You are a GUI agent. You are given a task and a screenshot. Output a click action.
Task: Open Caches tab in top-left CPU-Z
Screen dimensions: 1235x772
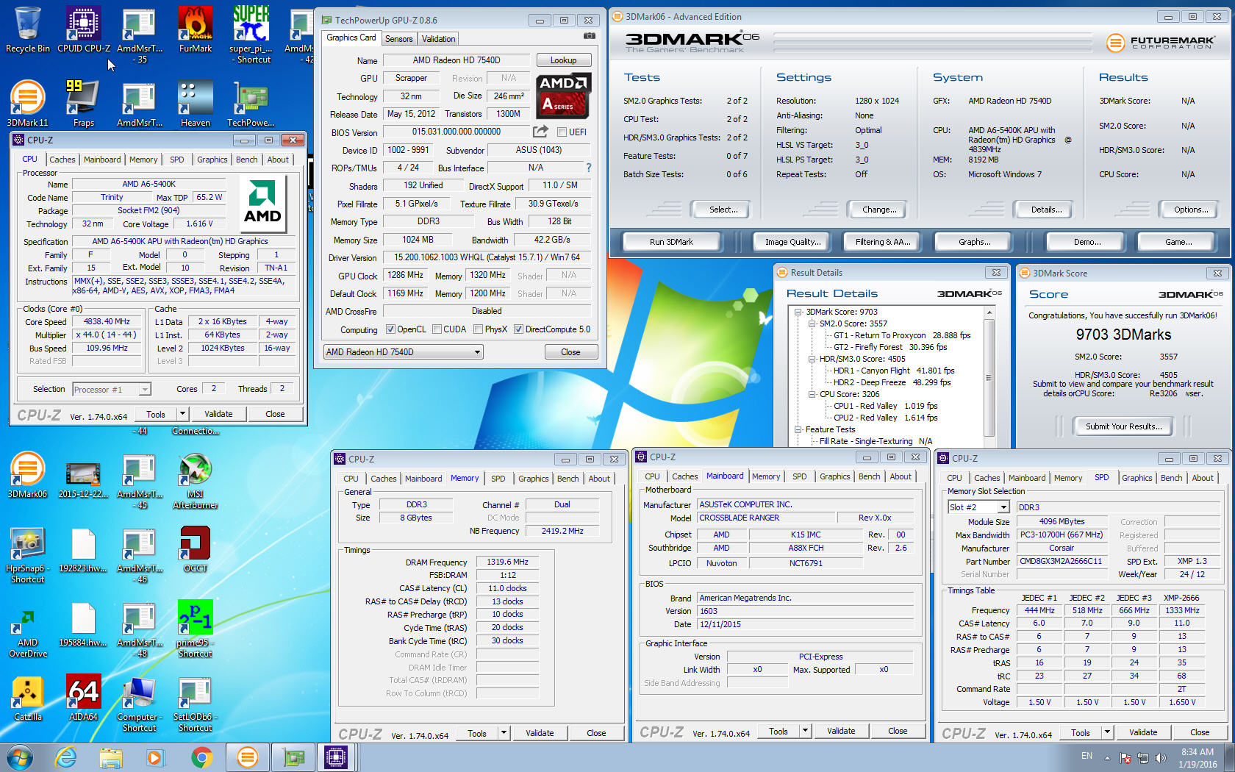(62, 160)
